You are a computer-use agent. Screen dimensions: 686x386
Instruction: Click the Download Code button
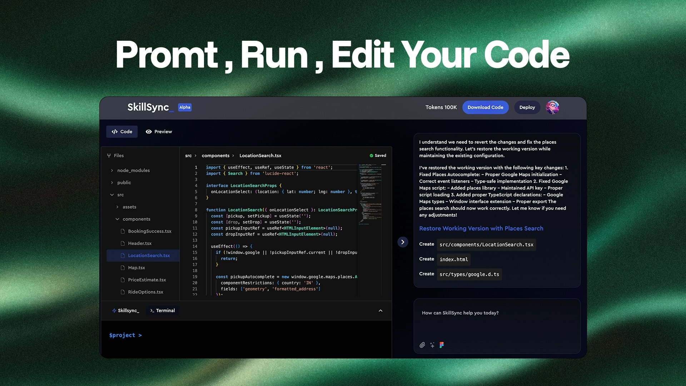485,107
